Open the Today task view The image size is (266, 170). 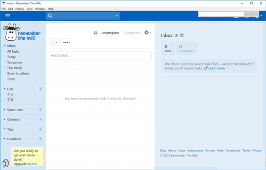12,57
